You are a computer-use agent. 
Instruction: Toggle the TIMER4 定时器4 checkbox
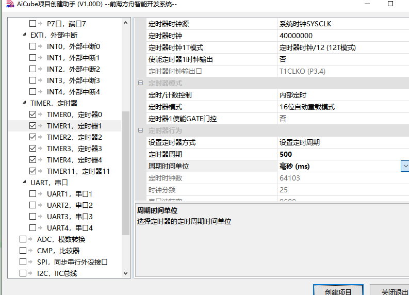coord(32,160)
